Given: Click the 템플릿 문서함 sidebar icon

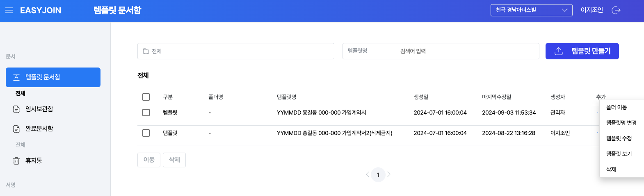Looking at the screenshot, I should point(16,77).
